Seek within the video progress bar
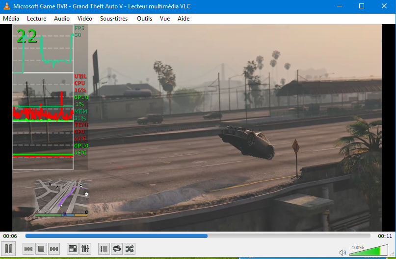The height and width of the screenshot is (259, 396). pyautogui.click(x=198, y=236)
